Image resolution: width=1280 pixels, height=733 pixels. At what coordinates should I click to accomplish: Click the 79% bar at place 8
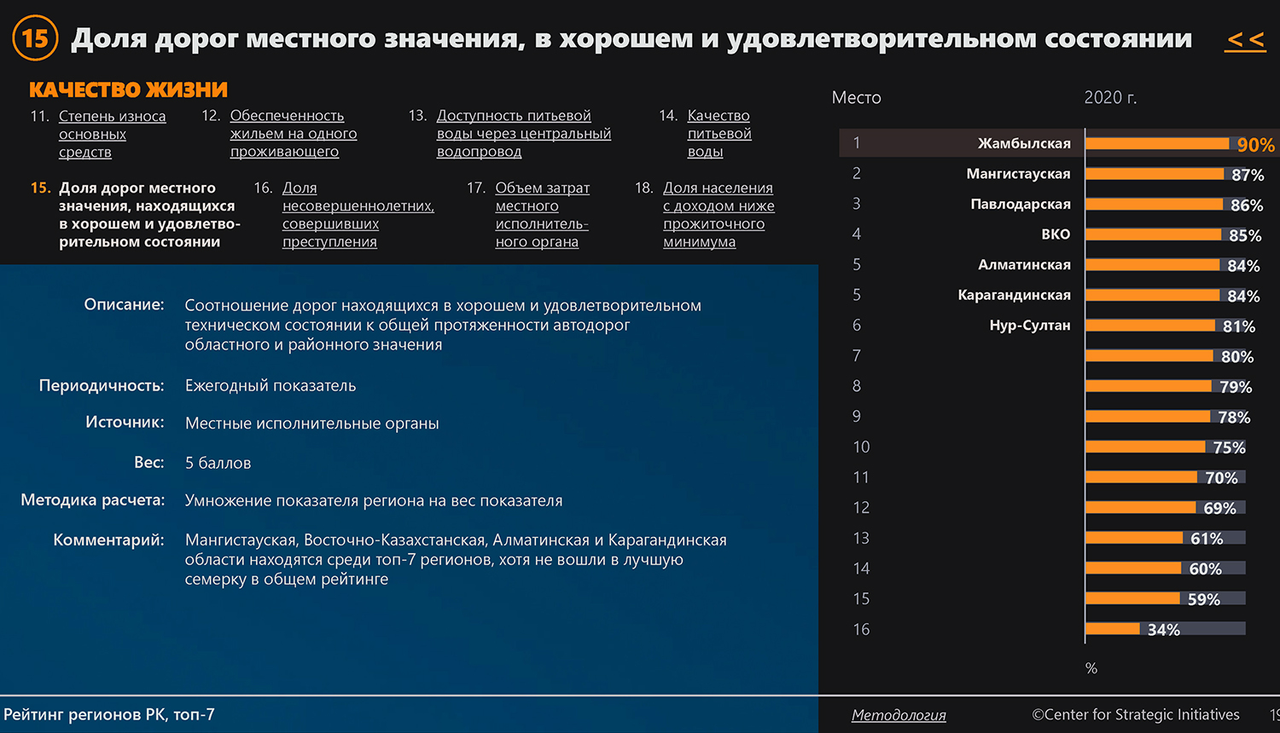1149,386
